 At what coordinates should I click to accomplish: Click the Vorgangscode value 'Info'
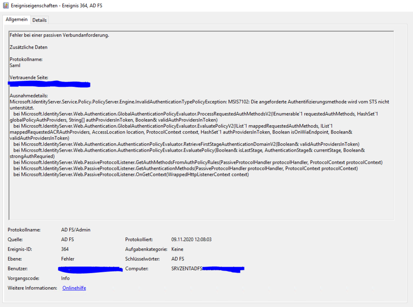pyautogui.click(x=65, y=278)
